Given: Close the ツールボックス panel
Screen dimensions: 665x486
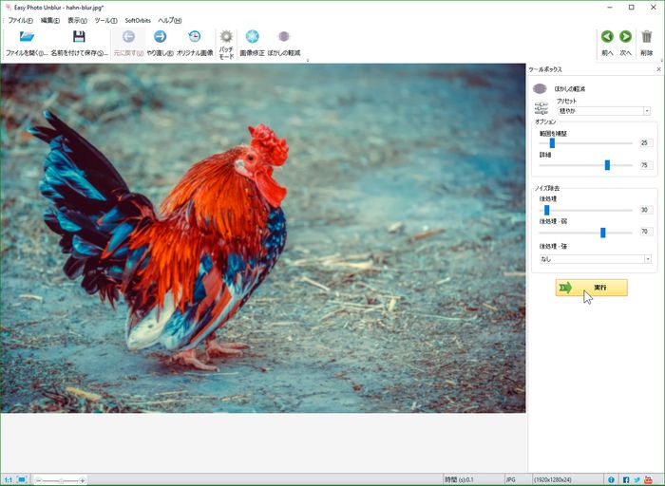Looking at the screenshot, I should coord(658,69).
